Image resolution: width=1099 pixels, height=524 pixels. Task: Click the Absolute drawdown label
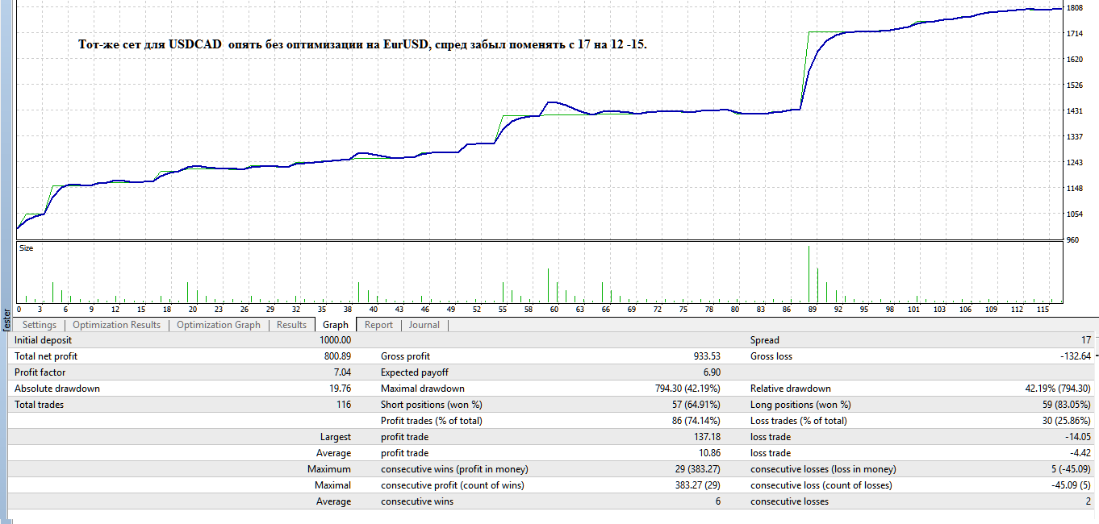(57, 389)
